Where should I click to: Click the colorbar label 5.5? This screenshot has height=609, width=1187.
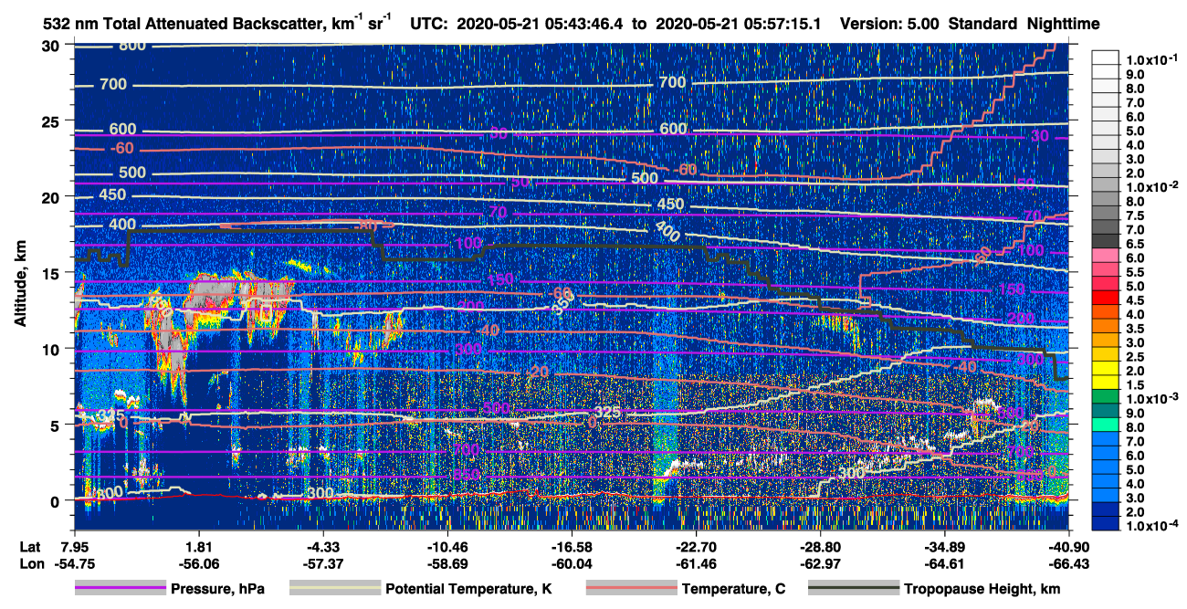coord(1137,272)
